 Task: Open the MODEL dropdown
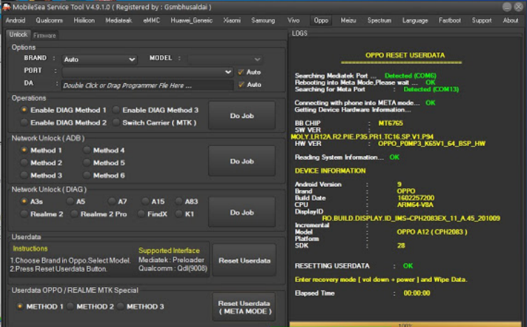point(225,59)
